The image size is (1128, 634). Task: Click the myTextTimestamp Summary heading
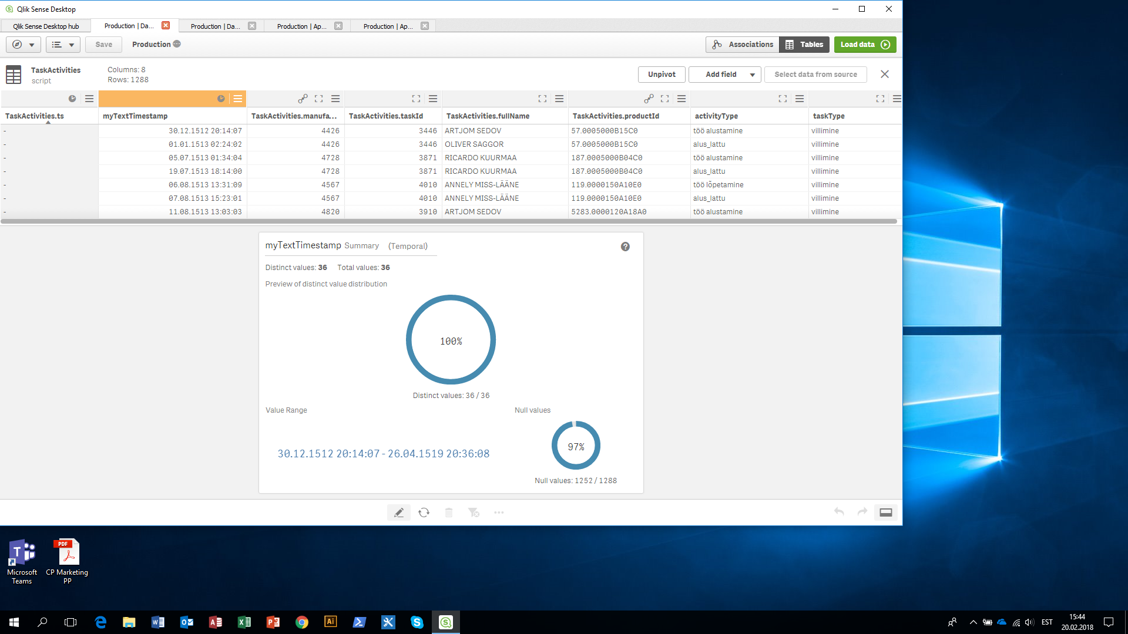click(x=322, y=245)
